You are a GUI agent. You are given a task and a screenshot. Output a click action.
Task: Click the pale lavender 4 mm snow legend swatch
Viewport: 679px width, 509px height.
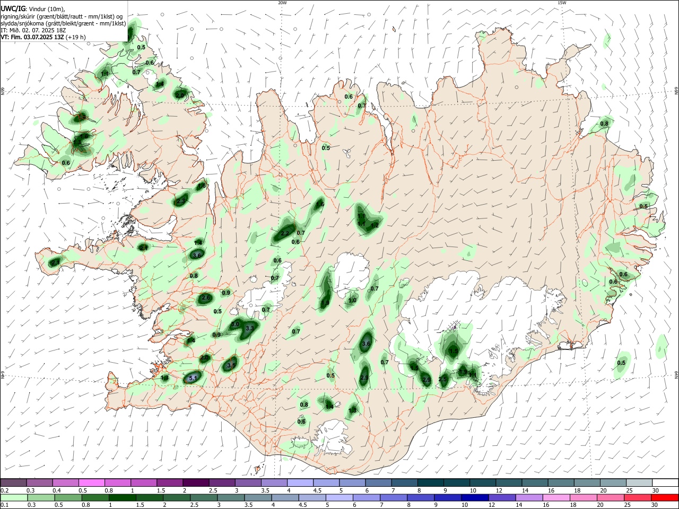(x=300, y=483)
